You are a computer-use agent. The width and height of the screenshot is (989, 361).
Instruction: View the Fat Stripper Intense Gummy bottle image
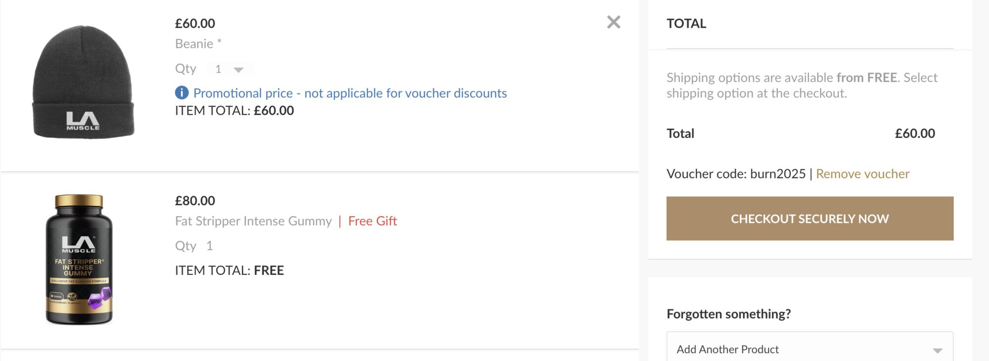(79, 259)
